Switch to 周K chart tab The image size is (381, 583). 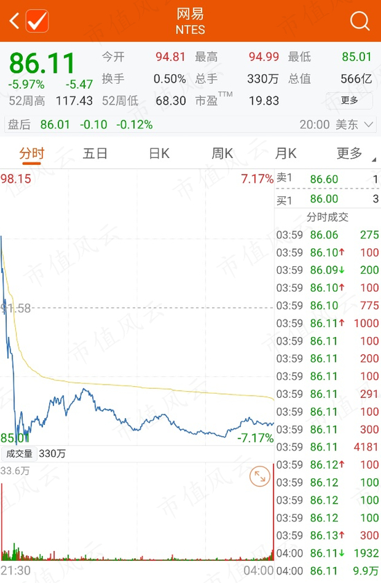tap(222, 153)
